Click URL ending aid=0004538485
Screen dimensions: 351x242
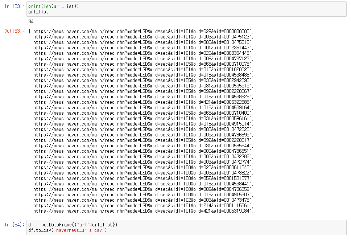pyautogui.click(x=141, y=75)
